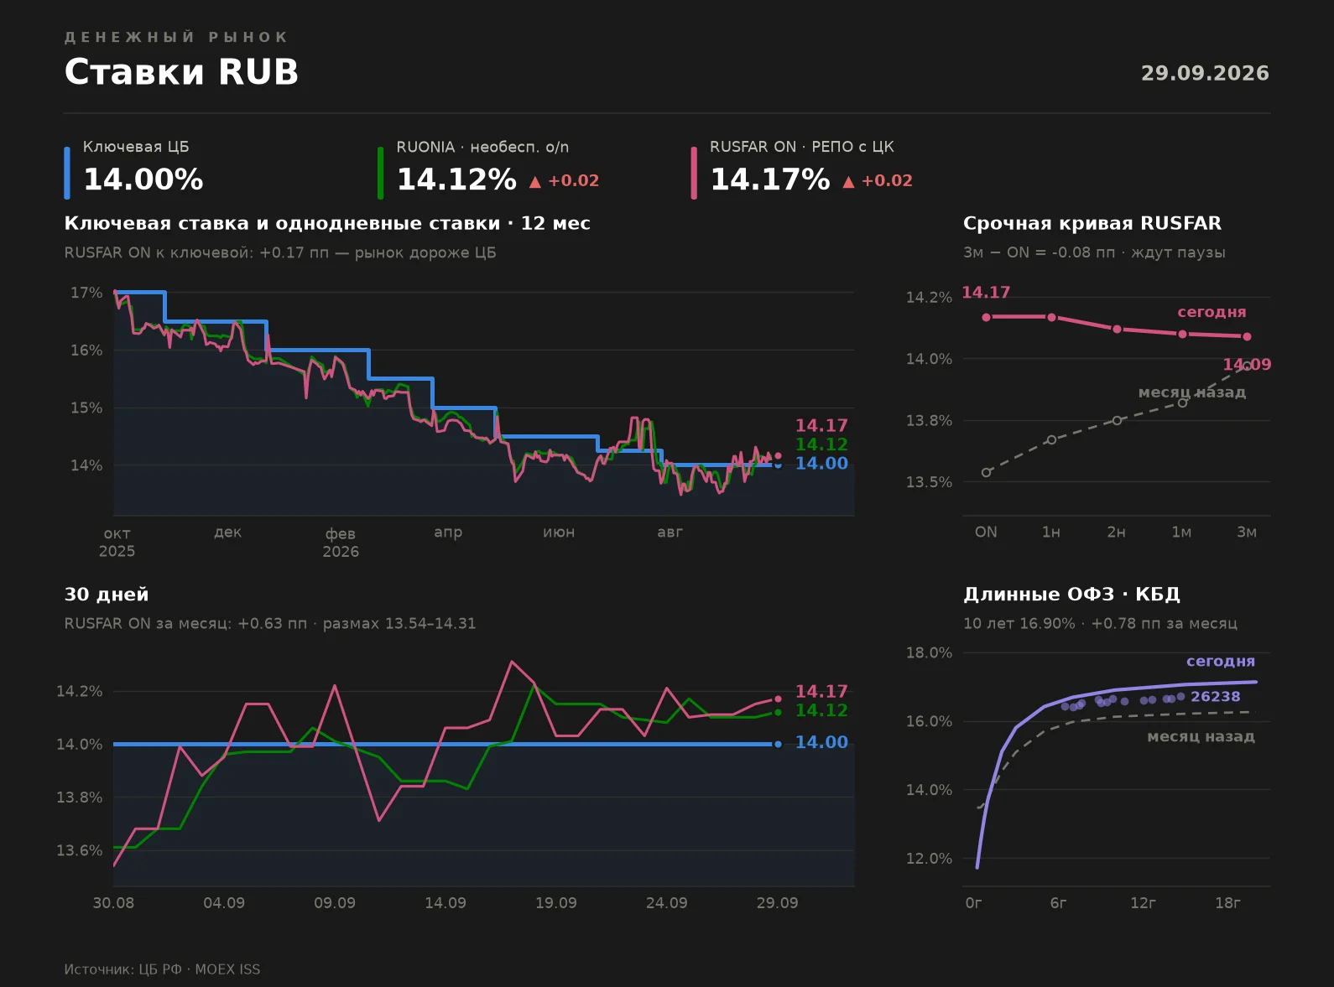Click the date 29.09.2026 in the header
Screen dimensions: 1334x987
click(1205, 73)
